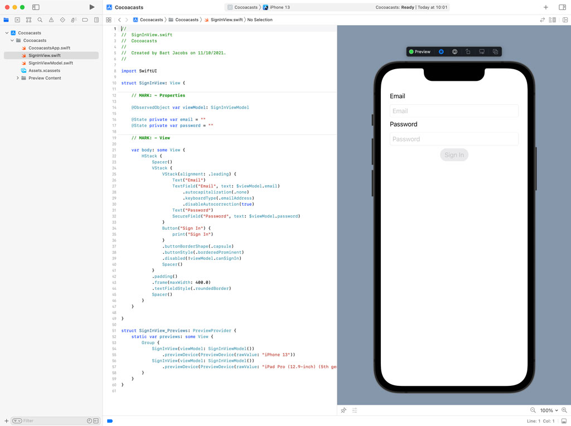This screenshot has width=571, height=426.
Task: Open preview Device Settings icon
Action: (454, 51)
